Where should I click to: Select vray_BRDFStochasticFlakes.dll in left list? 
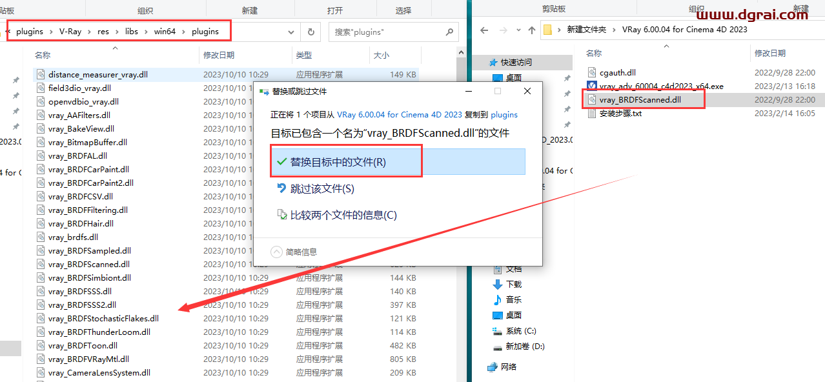tap(103, 318)
